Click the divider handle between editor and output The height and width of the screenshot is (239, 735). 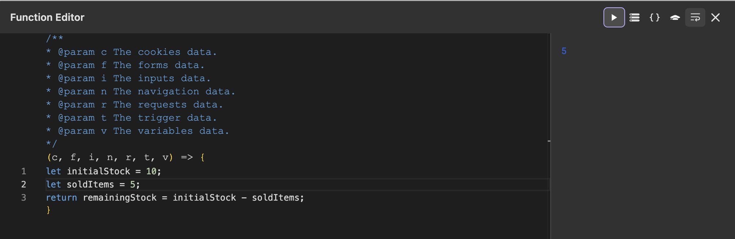[x=549, y=141]
